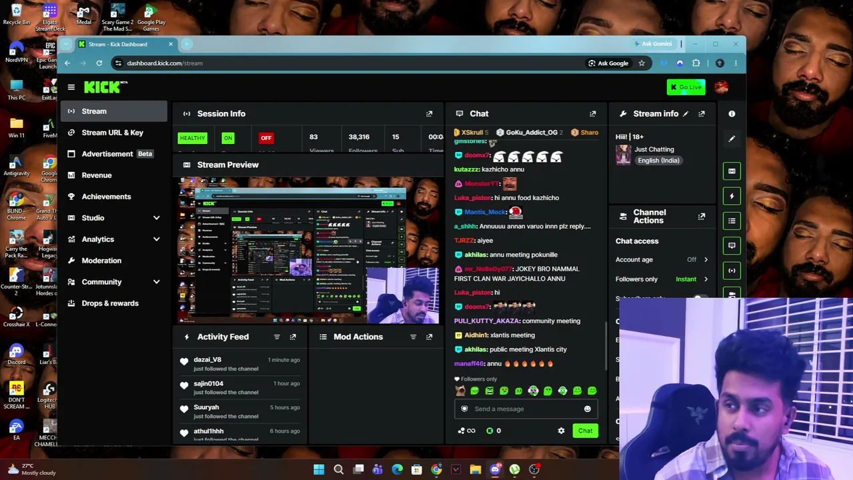The height and width of the screenshot is (480, 853).
Task: Open the Windows Start menu
Action: click(x=319, y=470)
